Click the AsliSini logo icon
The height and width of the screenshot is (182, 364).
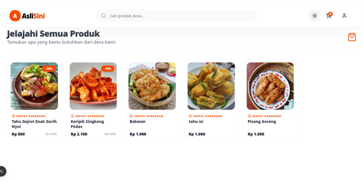click(x=15, y=16)
